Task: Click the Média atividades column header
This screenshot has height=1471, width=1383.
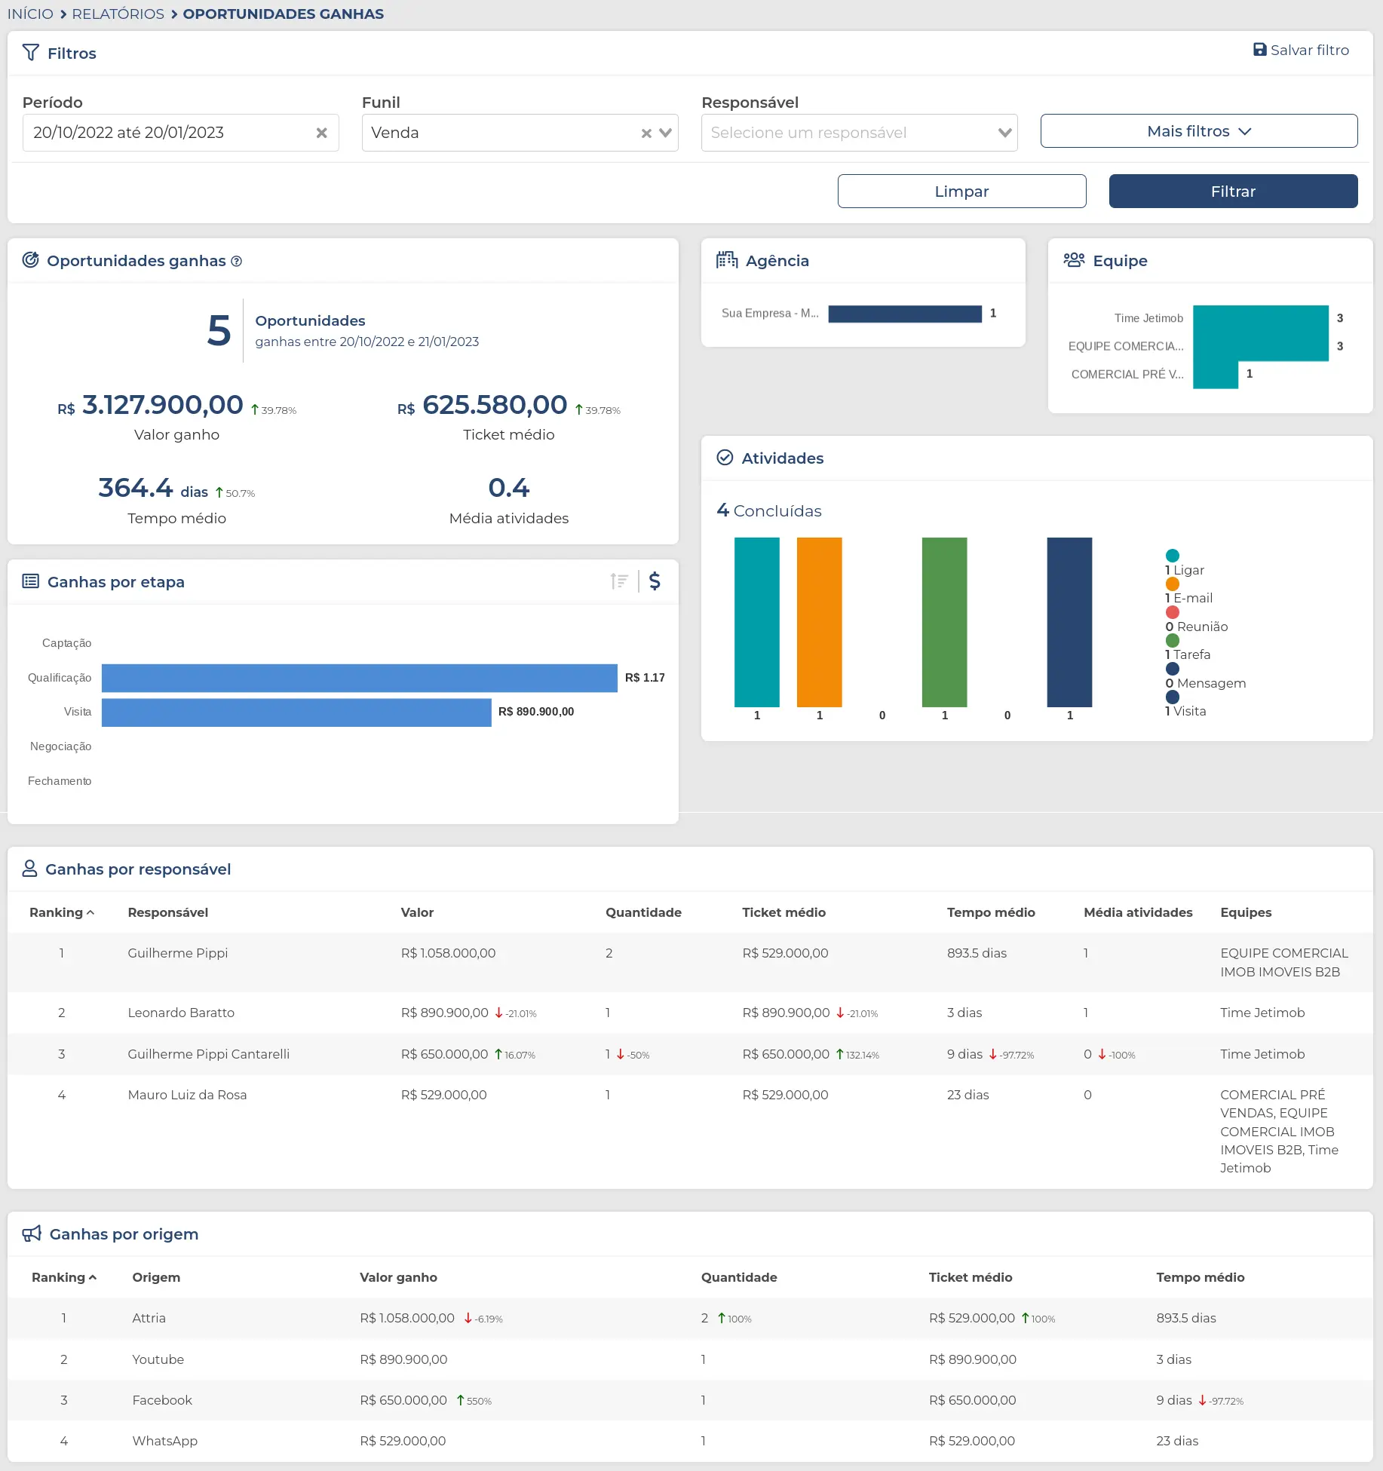Action: (1138, 912)
